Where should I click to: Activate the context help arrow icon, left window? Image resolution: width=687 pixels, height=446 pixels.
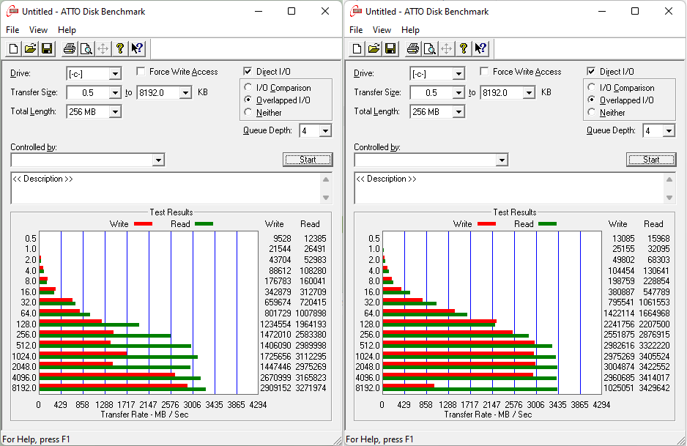tap(137, 48)
